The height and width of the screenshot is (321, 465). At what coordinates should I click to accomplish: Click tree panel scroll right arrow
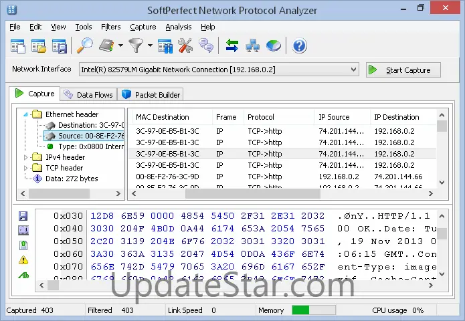(118, 193)
